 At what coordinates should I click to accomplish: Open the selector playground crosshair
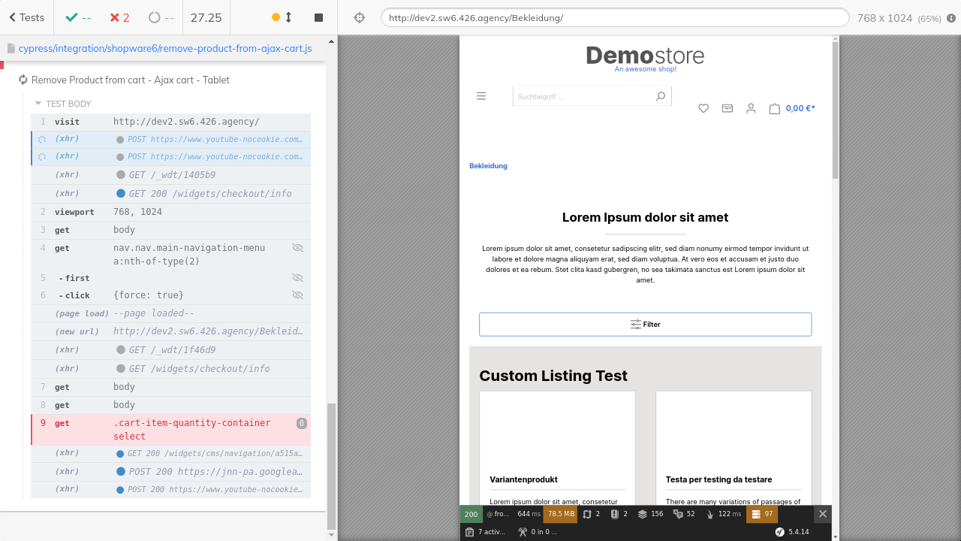[x=359, y=17]
